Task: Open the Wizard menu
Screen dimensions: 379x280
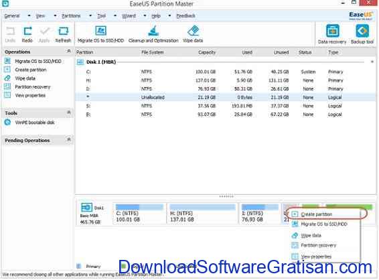Action: [x=129, y=16]
